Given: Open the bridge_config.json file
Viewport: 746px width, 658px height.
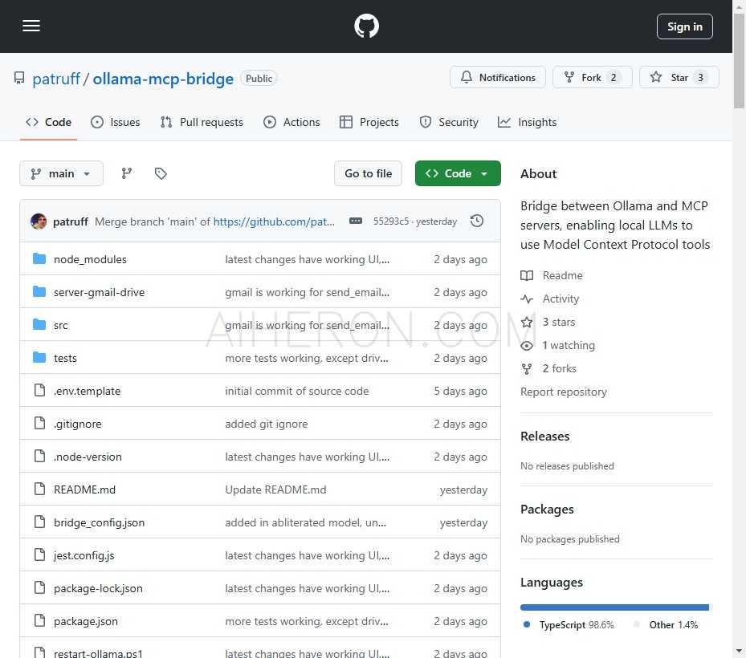Looking at the screenshot, I should point(99,522).
